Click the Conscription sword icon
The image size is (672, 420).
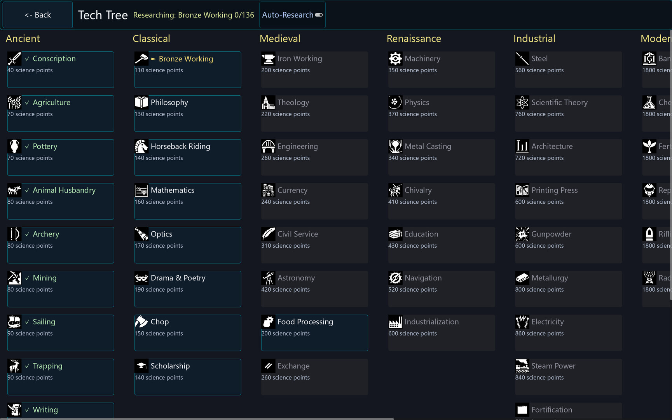[x=14, y=59]
